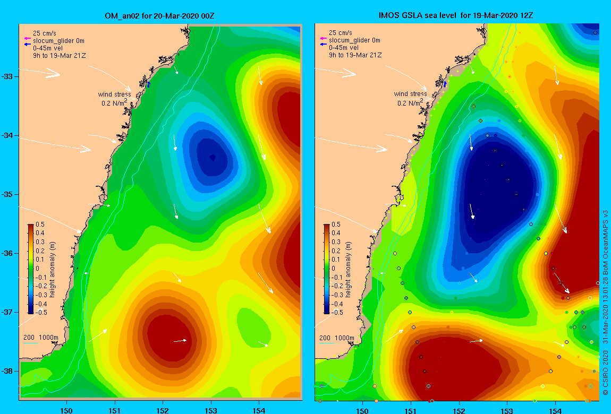Click '0-45m vel' text in left map legend

(47, 48)
